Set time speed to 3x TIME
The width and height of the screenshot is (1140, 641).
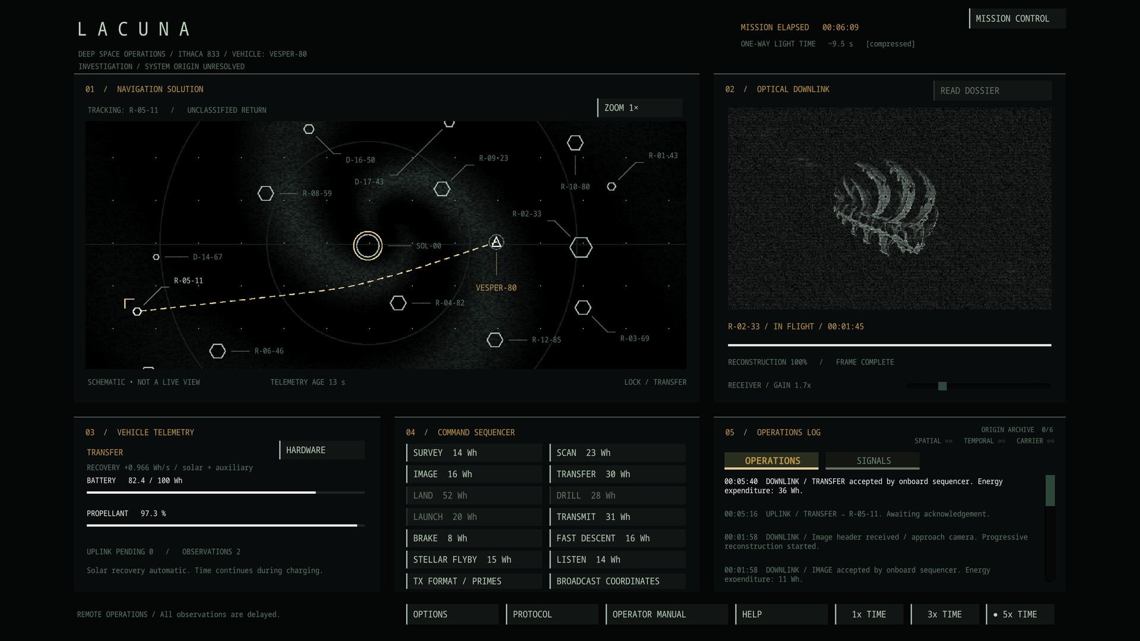[945, 614]
